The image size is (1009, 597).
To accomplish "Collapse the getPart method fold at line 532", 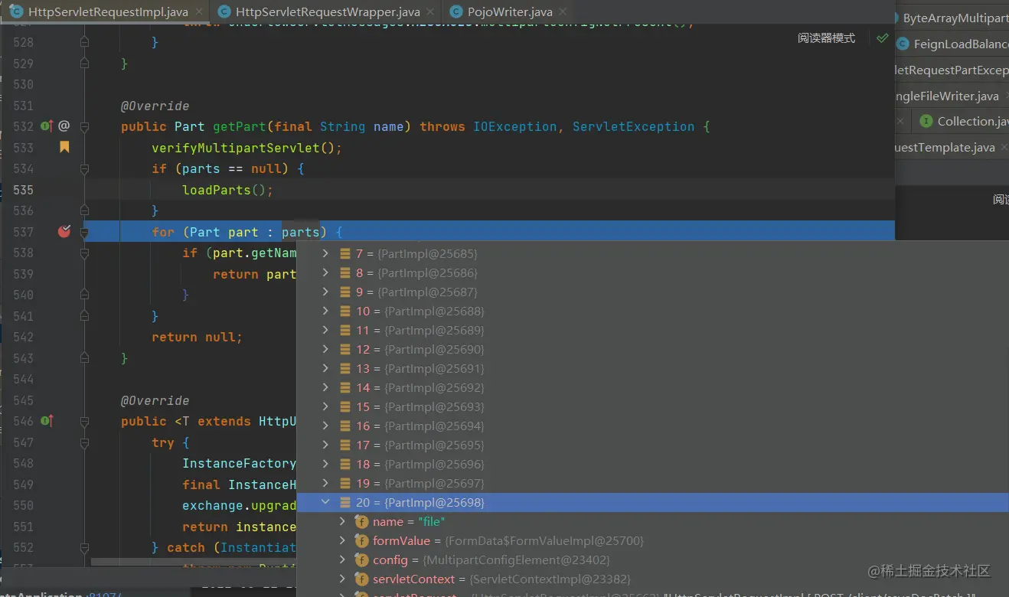I will tap(85, 126).
